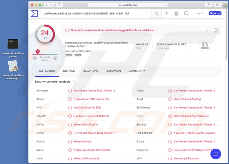229x164 pixels.
Task: Click the BitDefender vendor name
Action: pyautogui.click(x=143, y=108)
